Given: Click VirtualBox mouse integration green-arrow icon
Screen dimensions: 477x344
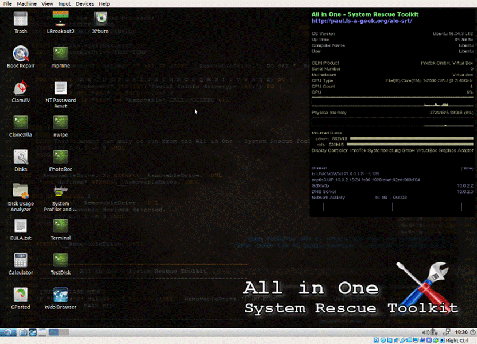Looking at the screenshot, I should click(436, 341).
